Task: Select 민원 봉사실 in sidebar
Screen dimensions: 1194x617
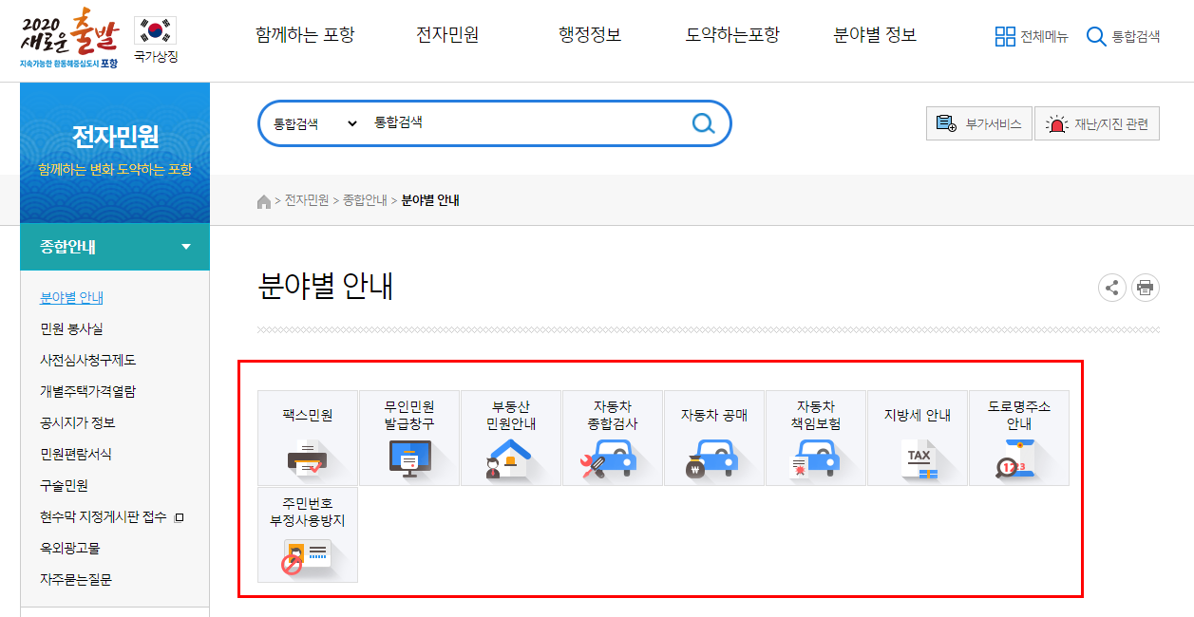Action: (71, 328)
